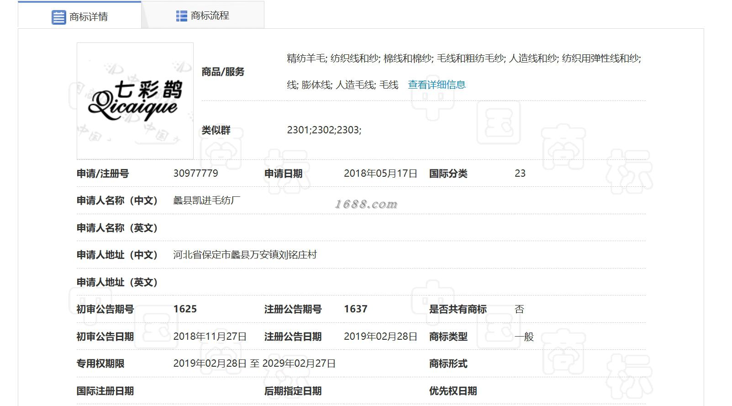Screen dimensions: 732x406
Task: Click the 国际分类 value 23
Action: [520, 174]
